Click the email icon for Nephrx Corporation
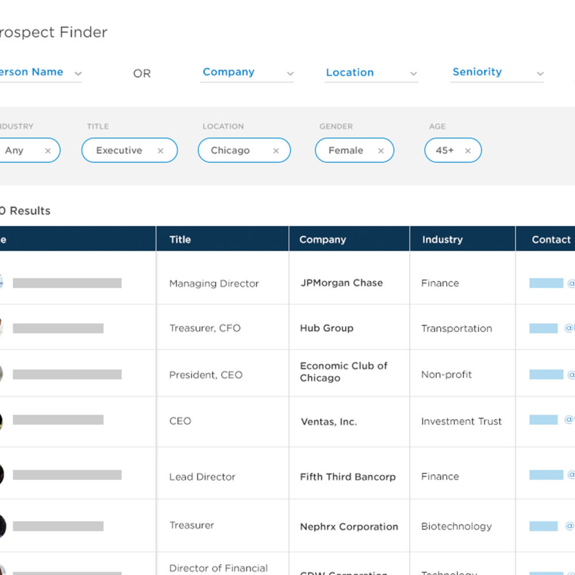Screen dimensions: 575x575 coord(545,525)
